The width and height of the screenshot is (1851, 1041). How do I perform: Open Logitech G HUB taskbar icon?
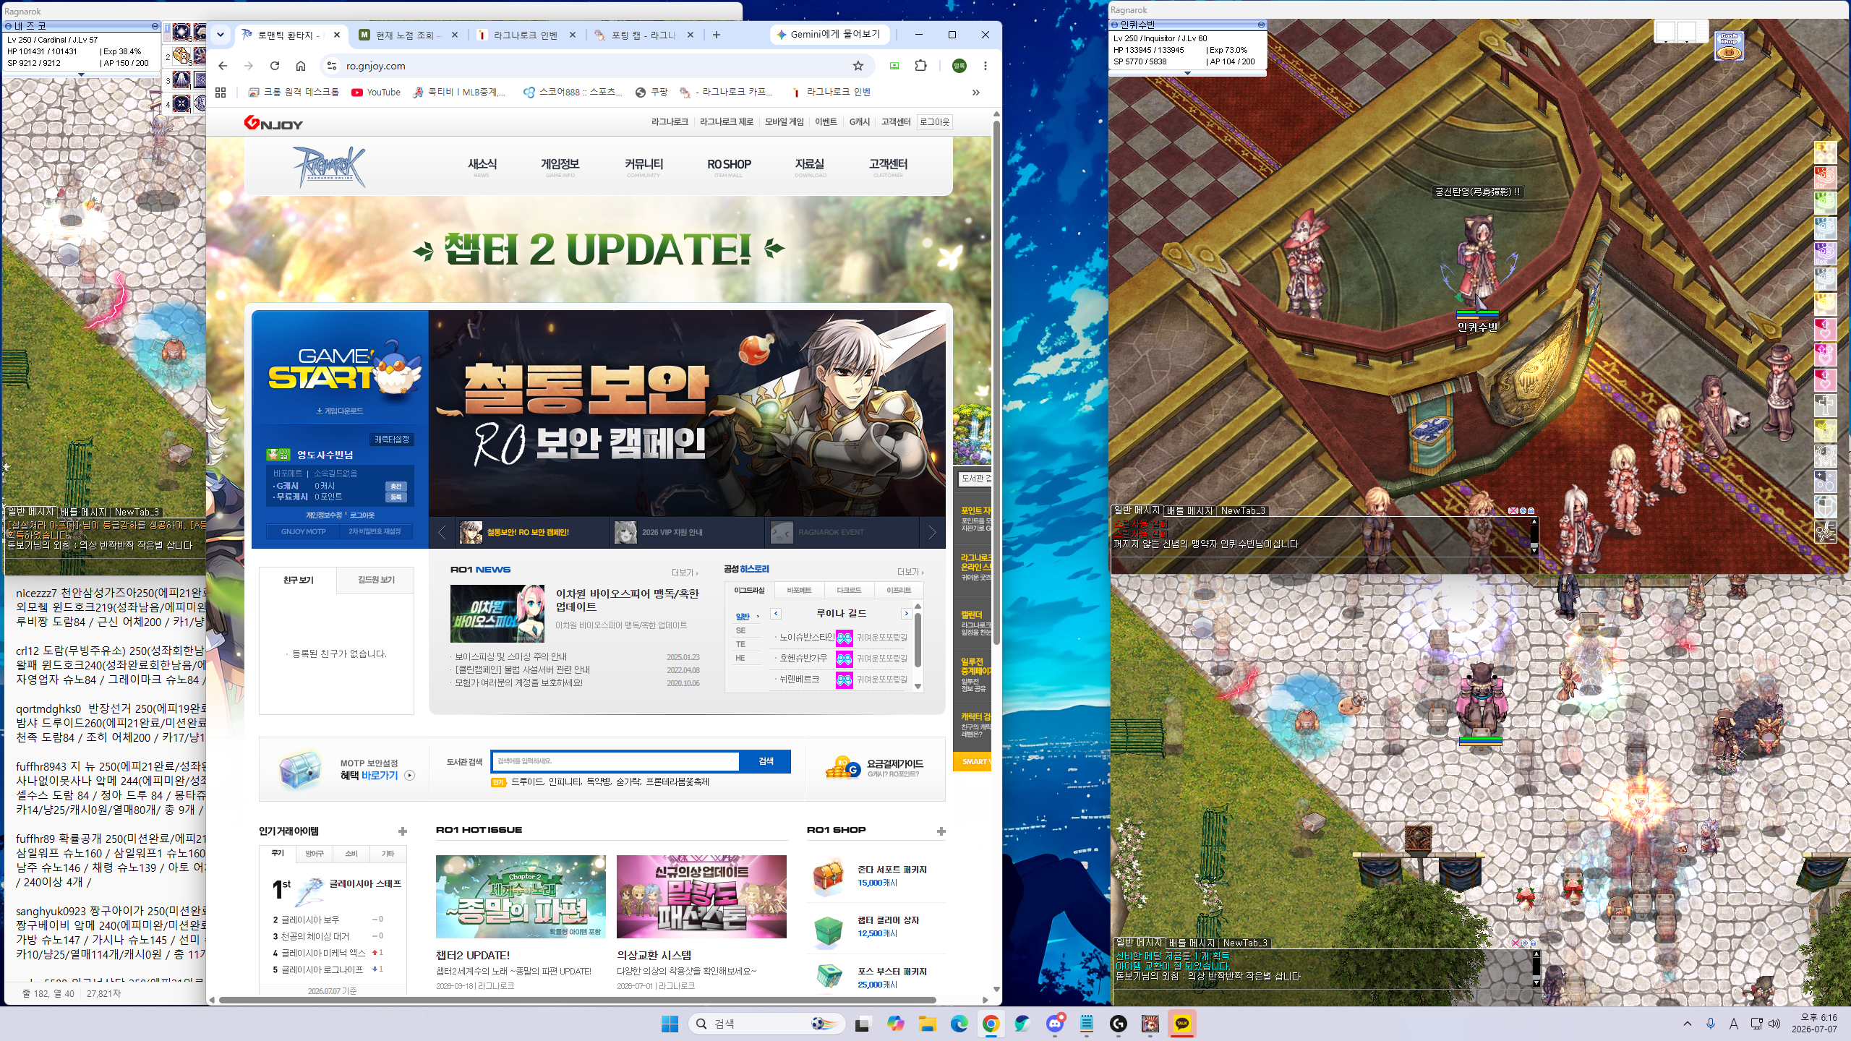1119,1024
